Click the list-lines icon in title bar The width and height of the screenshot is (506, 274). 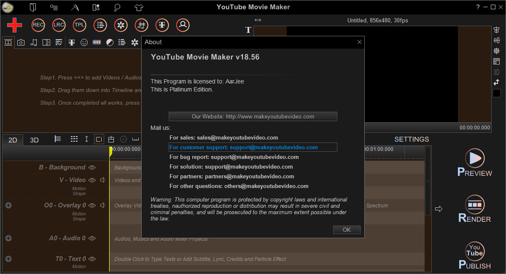pyautogui.click(x=54, y=7)
